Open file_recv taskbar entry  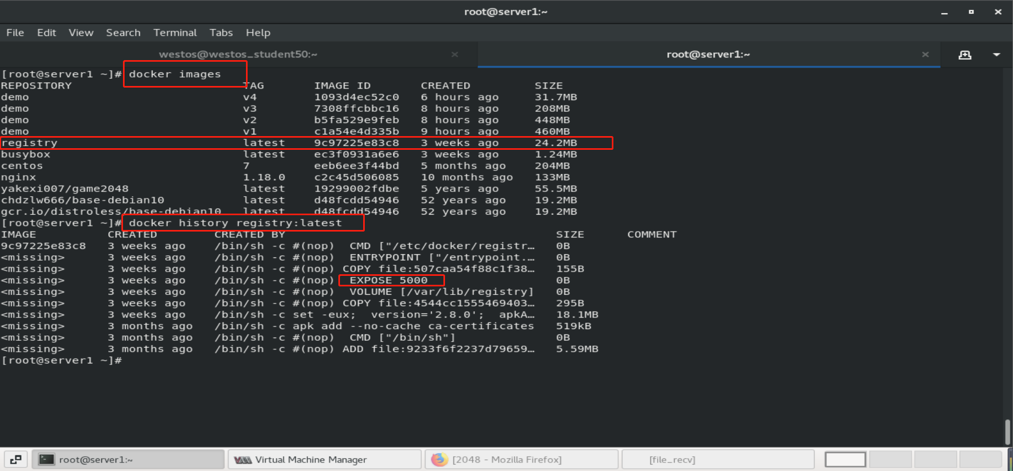[718, 459]
